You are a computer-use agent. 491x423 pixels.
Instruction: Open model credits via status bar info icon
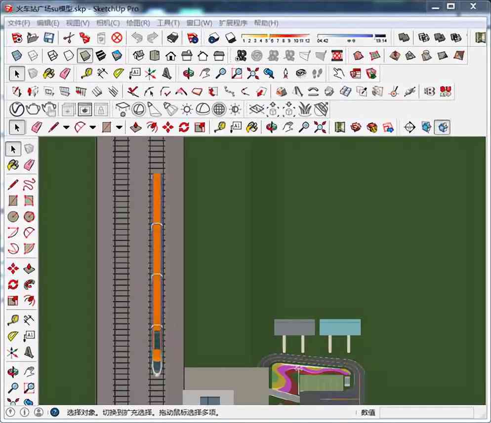(24, 412)
